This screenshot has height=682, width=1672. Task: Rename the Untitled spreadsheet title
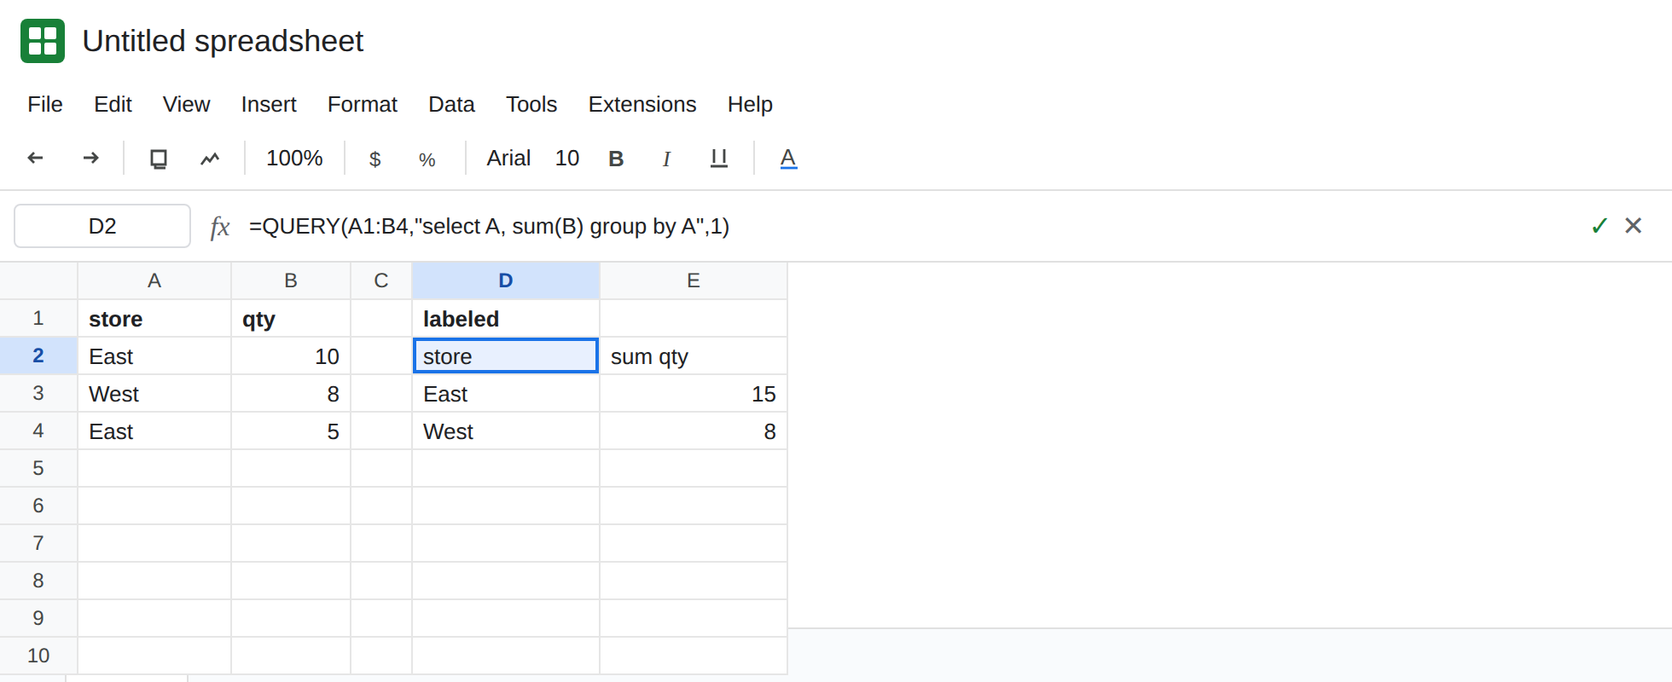point(223,41)
